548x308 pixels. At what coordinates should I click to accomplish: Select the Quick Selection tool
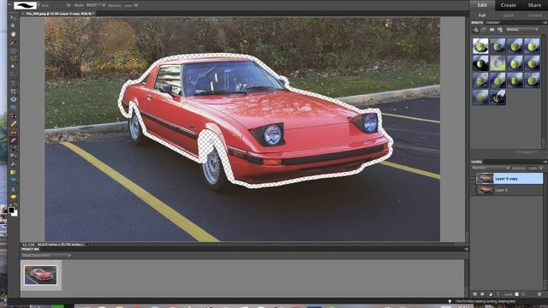coord(14,74)
